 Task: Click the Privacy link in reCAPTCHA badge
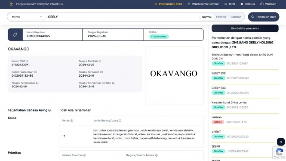(x=277, y=157)
